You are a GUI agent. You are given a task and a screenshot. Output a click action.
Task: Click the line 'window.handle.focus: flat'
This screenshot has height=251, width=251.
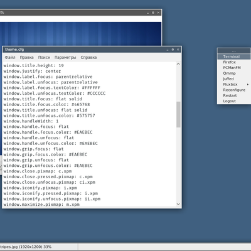coord(36,127)
